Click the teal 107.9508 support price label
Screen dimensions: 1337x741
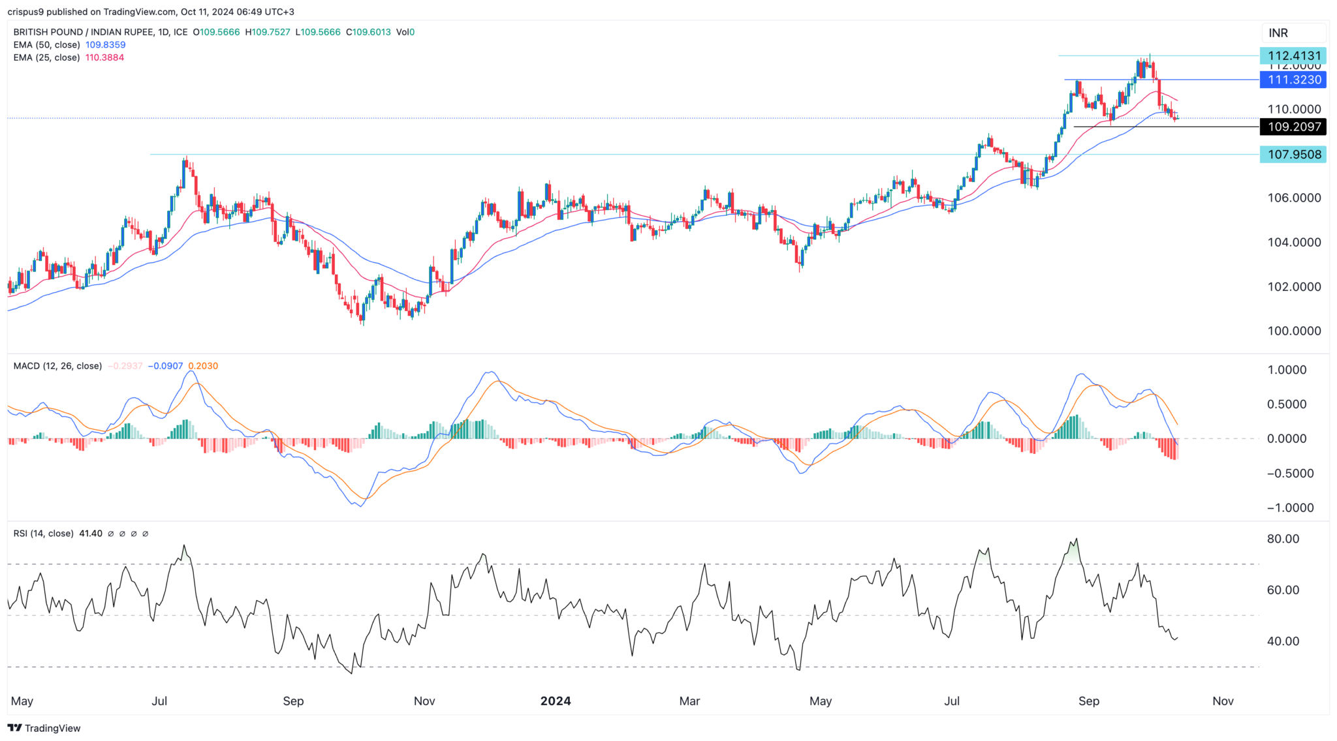[1293, 155]
